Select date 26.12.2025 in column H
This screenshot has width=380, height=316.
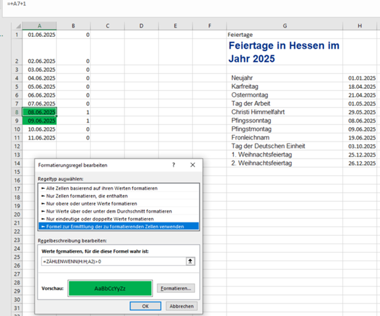tap(360, 163)
